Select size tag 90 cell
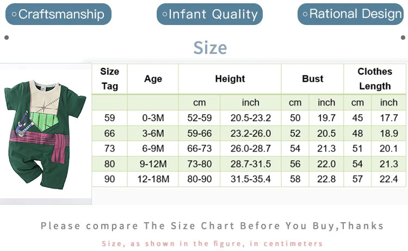This screenshot has width=408, height=251. pyautogui.click(x=109, y=179)
